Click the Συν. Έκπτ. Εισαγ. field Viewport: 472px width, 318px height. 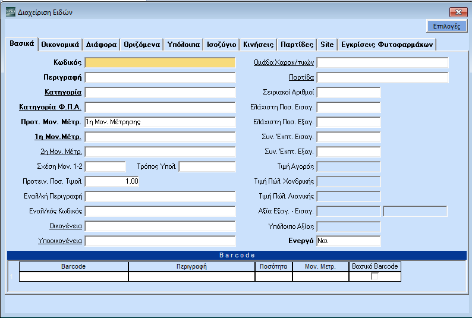348,137
